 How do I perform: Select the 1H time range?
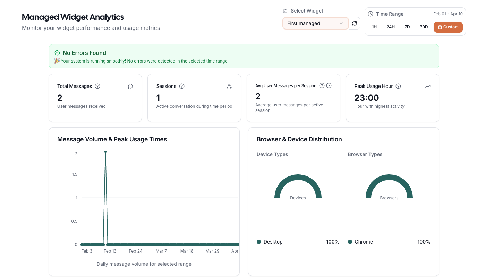pyautogui.click(x=374, y=27)
